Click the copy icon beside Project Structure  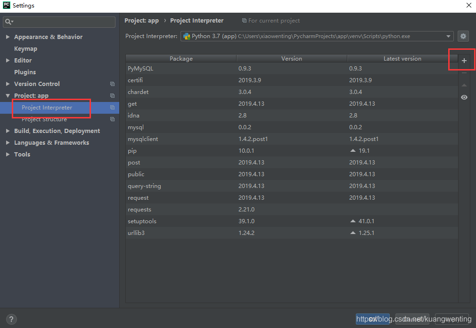(x=112, y=119)
